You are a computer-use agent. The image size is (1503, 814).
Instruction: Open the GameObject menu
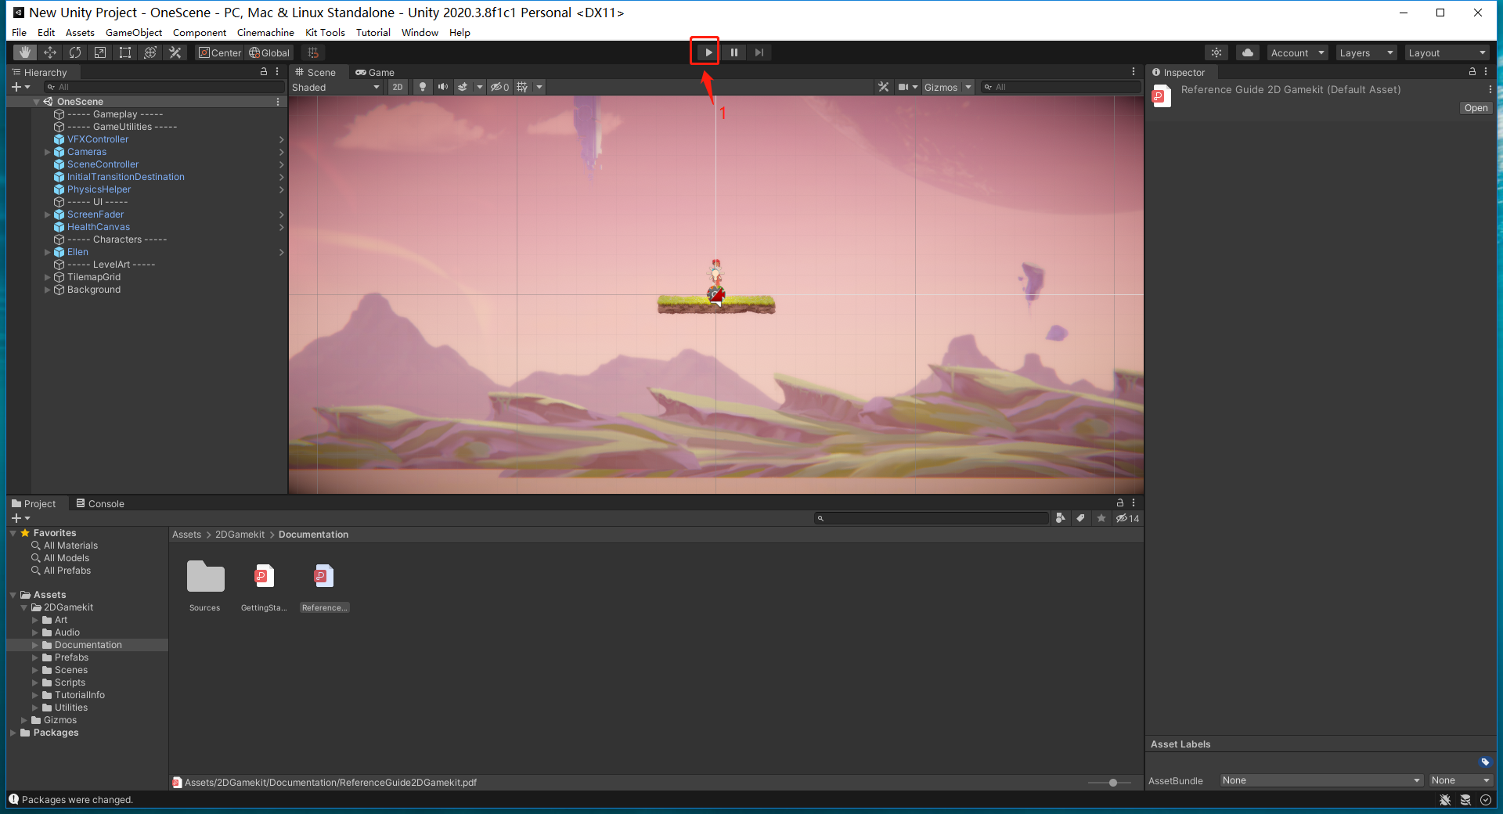tap(133, 32)
